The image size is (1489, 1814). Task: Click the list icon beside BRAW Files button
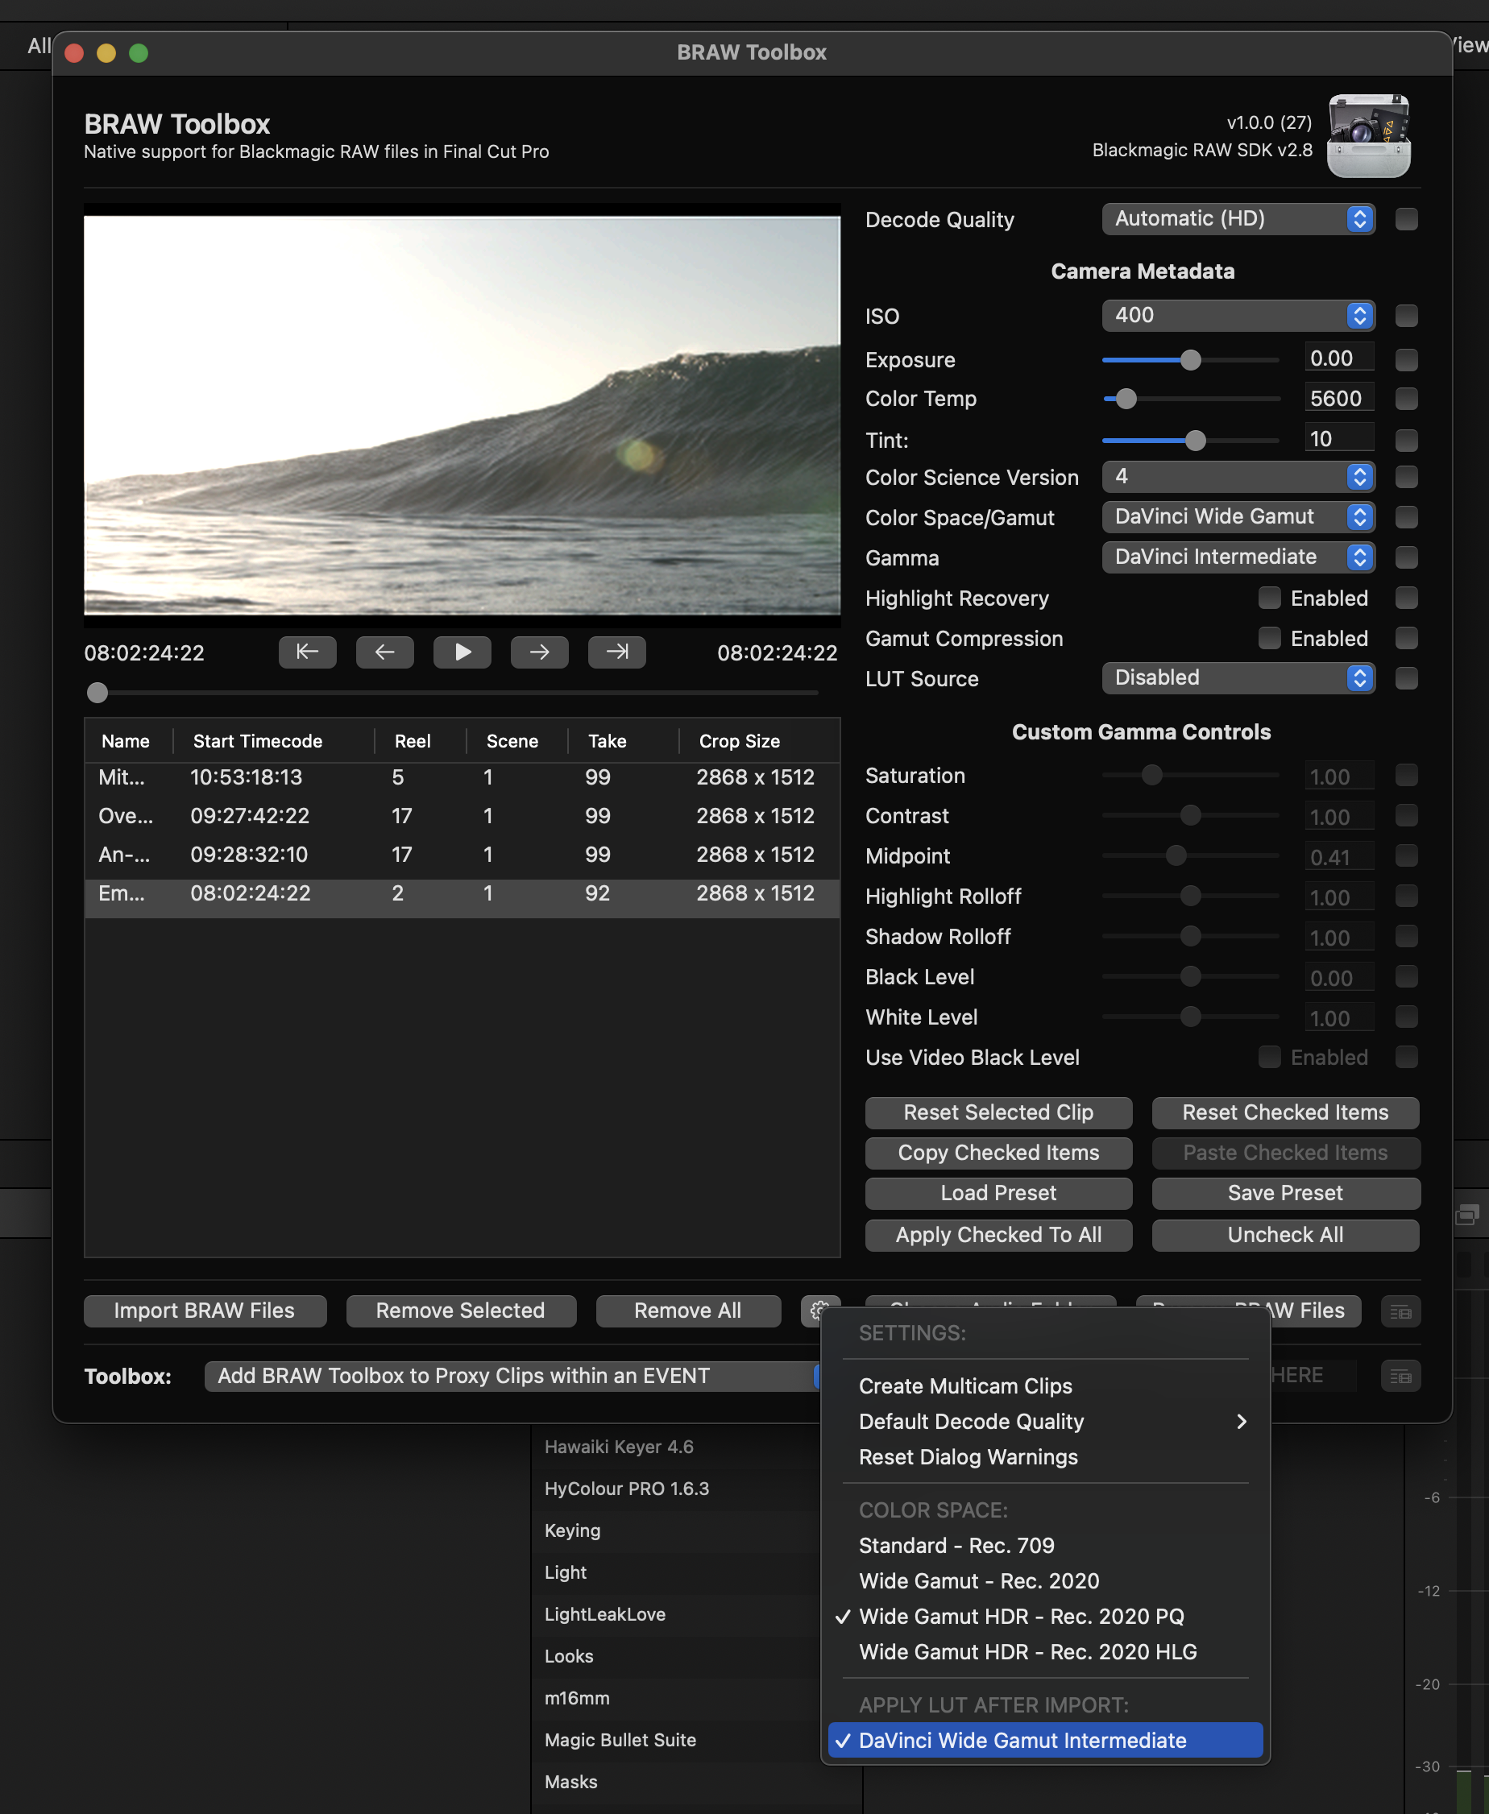(1400, 1311)
